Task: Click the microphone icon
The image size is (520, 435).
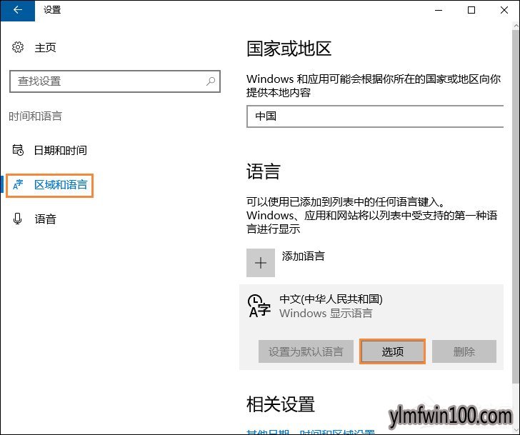Action: coord(18,219)
